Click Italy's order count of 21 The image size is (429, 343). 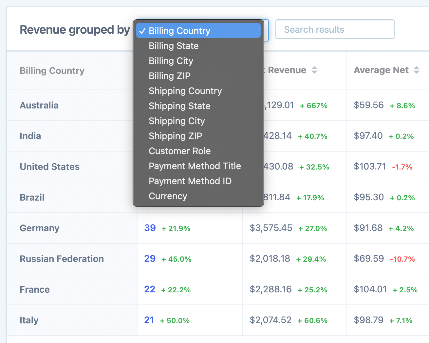[149, 320]
